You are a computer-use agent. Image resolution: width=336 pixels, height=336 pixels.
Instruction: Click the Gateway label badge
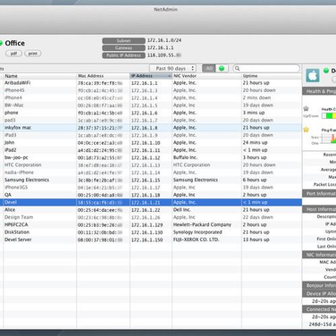pyautogui.click(x=123, y=48)
